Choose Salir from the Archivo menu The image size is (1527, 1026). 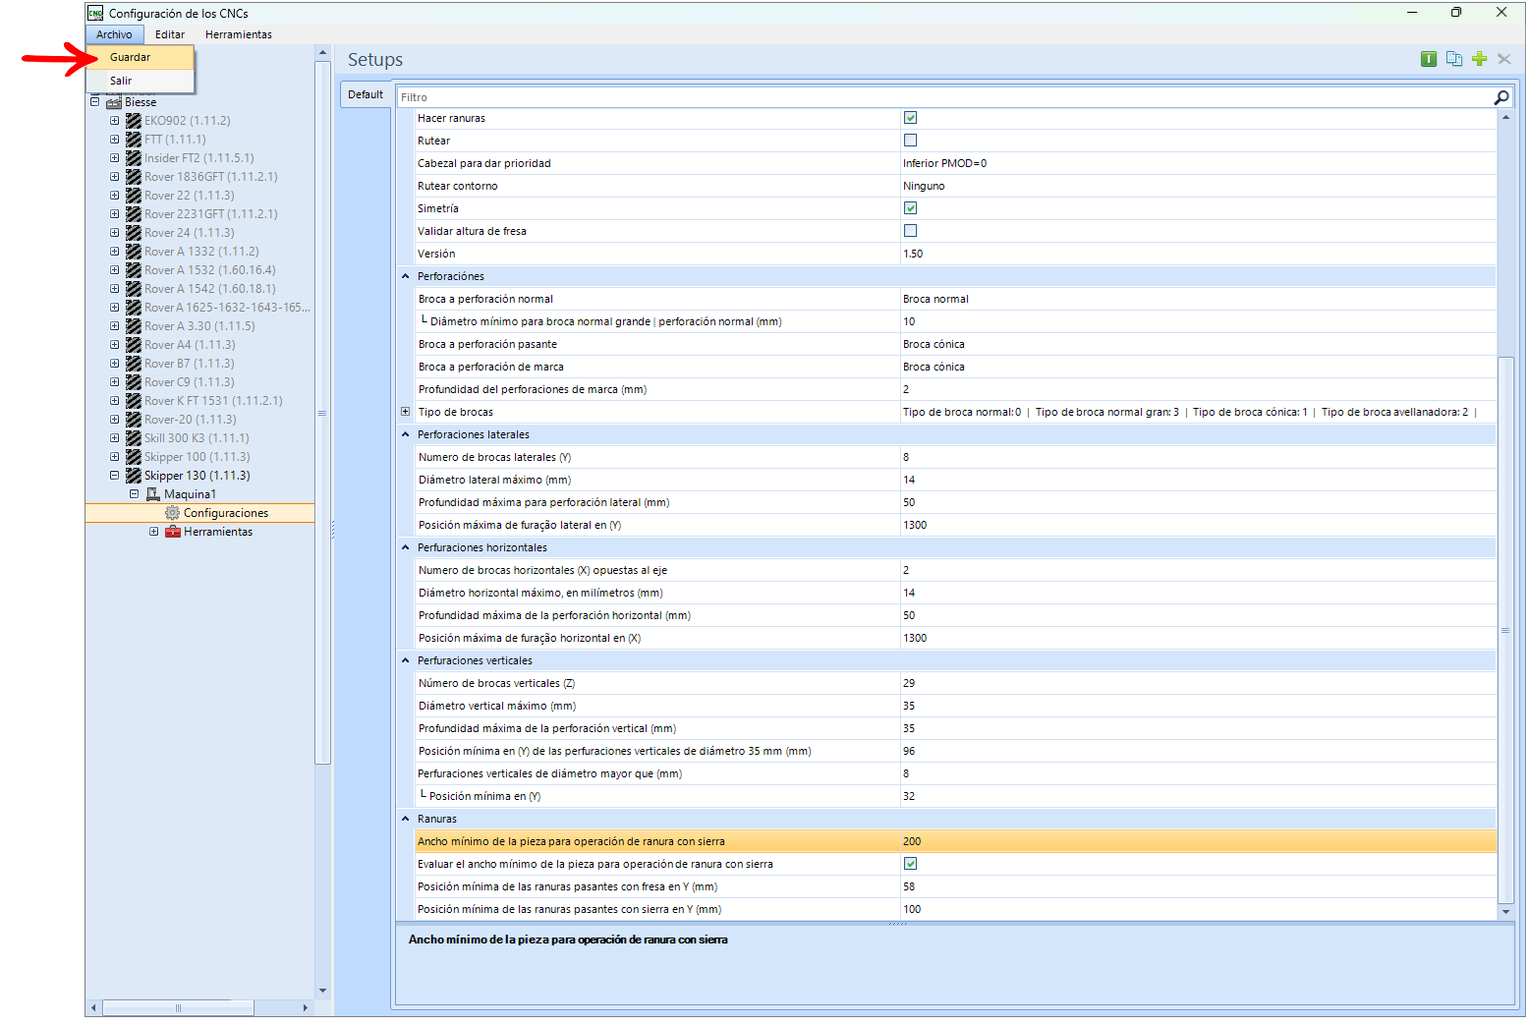tap(140, 81)
